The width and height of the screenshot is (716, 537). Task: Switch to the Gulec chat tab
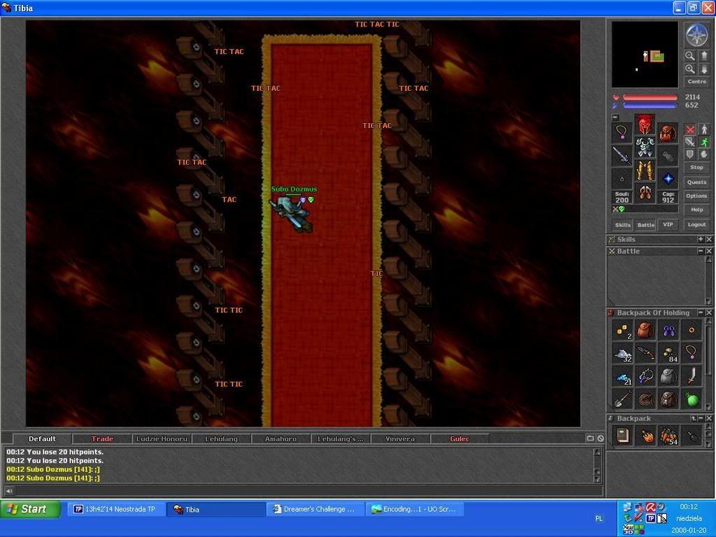coord(459,439)
